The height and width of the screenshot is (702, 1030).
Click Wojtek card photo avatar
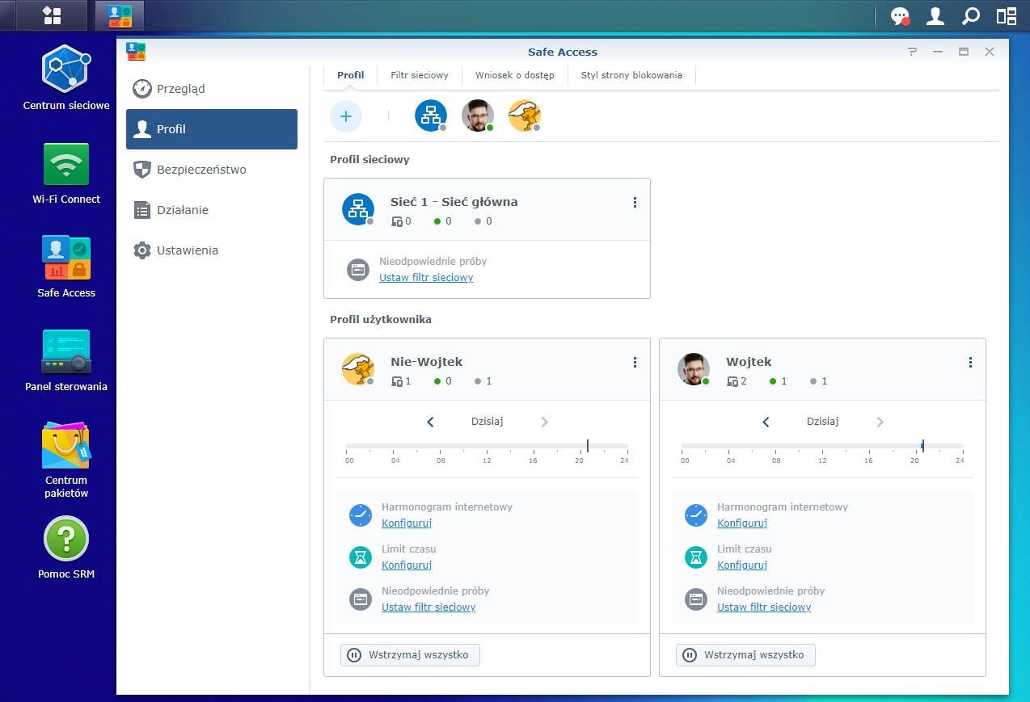click(694, 369)
